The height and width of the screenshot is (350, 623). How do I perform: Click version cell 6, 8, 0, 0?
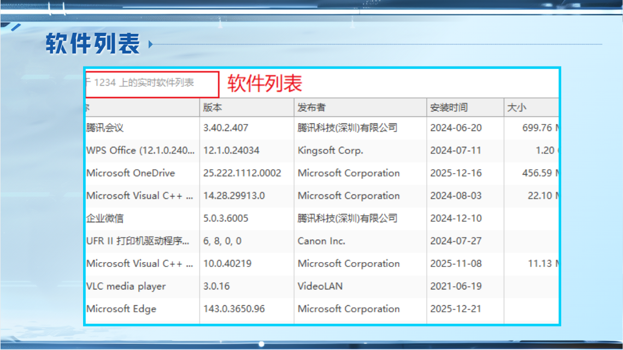[222, 241]
